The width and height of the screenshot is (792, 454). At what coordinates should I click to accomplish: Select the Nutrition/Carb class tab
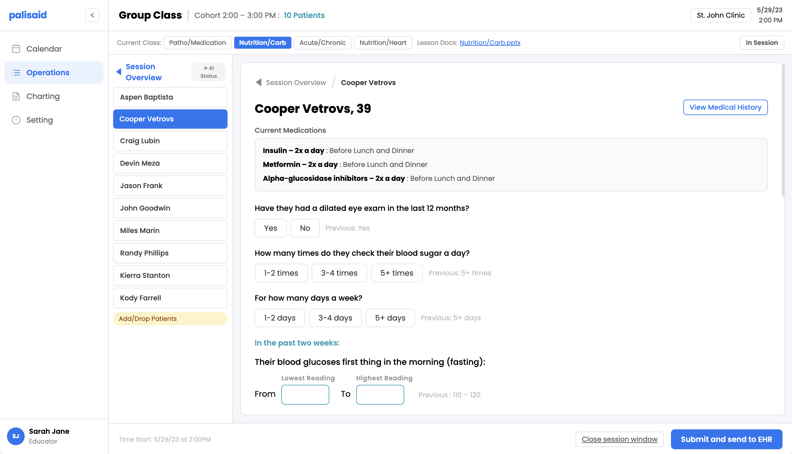[x=263, y=43]
